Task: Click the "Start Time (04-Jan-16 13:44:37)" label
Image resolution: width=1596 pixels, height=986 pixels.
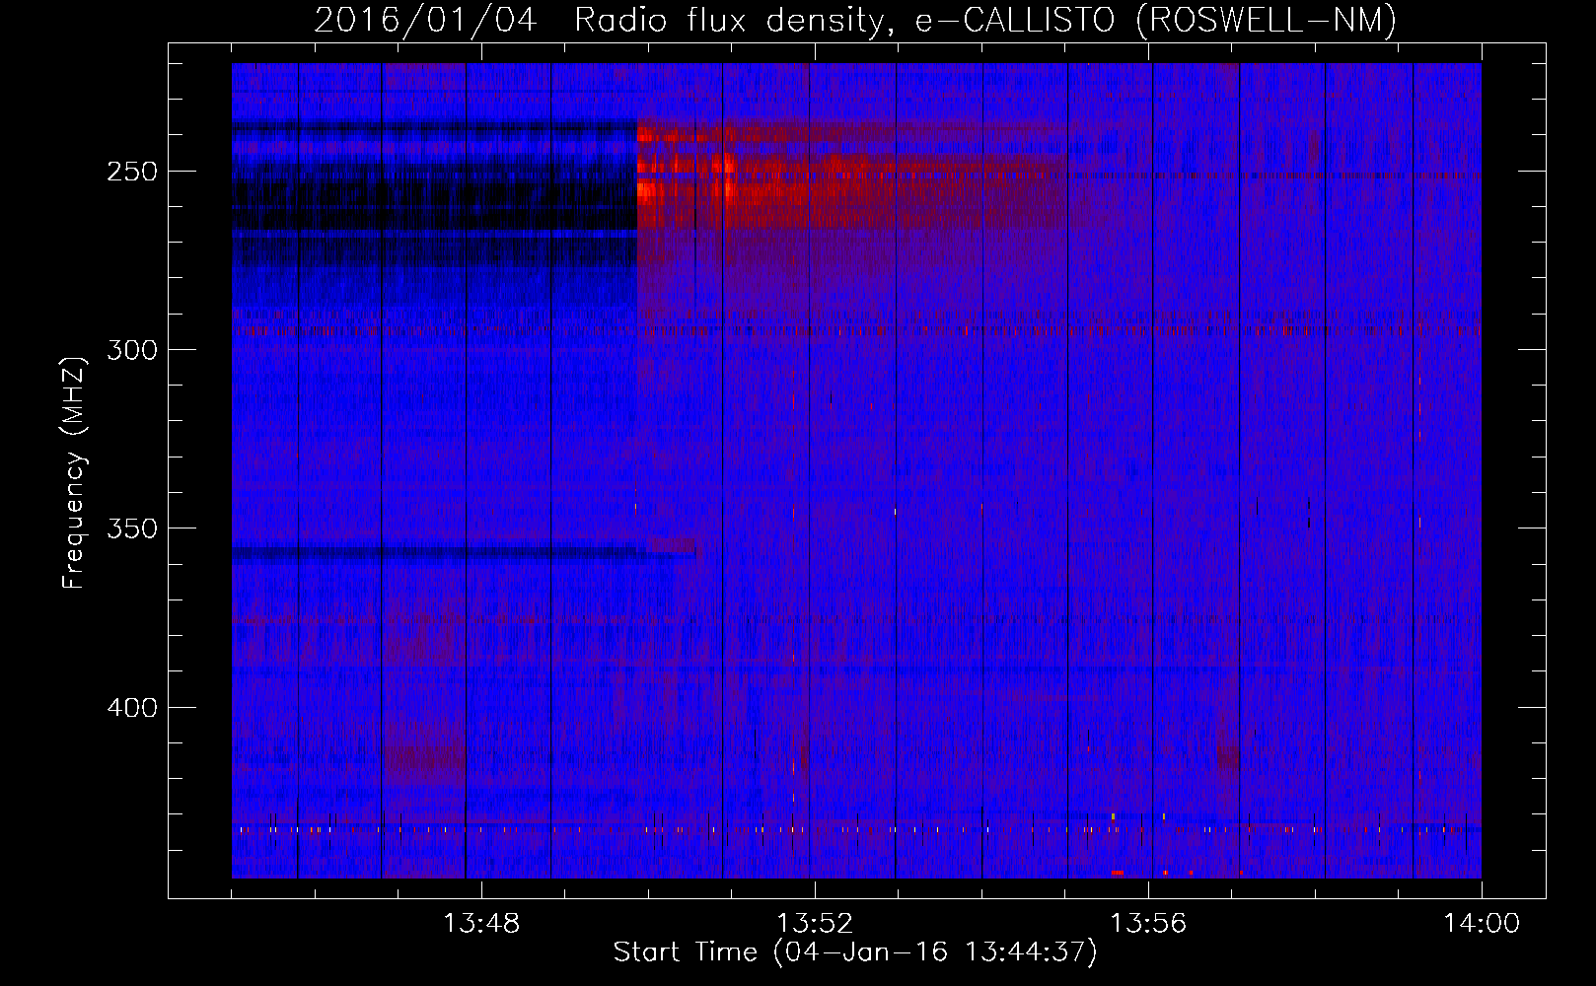Action: (x=855, y=952)
